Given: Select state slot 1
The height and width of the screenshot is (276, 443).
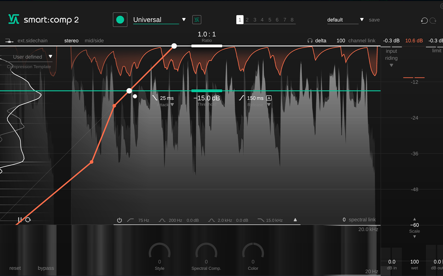Looking at the screenshot, I should tap(240, 20).
